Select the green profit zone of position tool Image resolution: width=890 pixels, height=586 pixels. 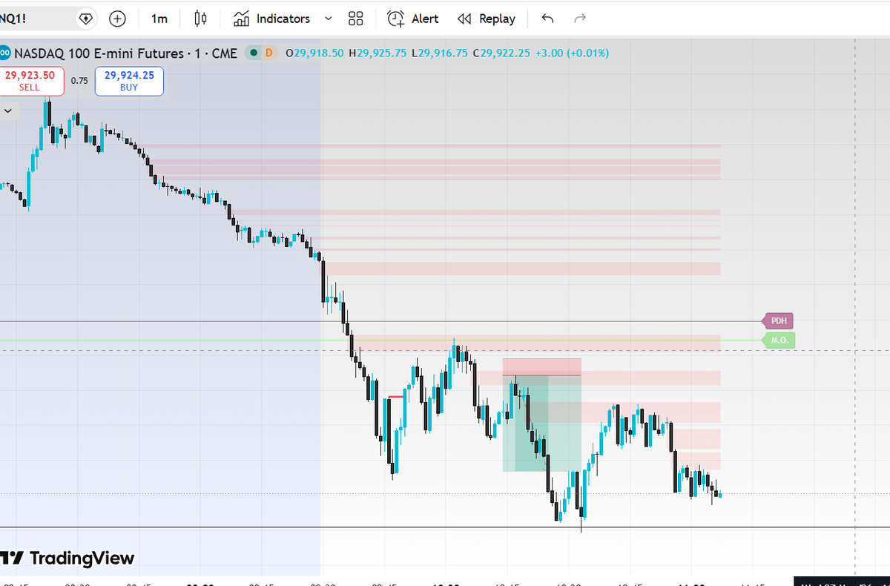pyautogui.click(x=541, y=424)
